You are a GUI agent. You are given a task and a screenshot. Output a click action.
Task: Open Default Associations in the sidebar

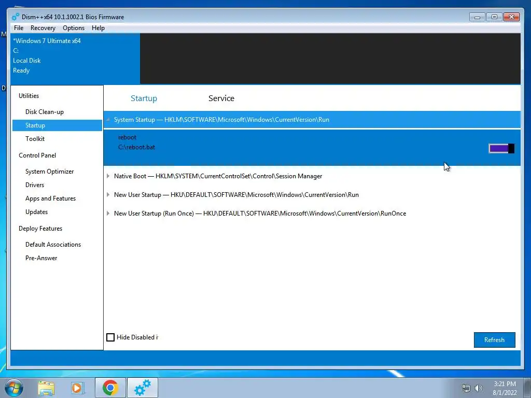click(53, 245)
